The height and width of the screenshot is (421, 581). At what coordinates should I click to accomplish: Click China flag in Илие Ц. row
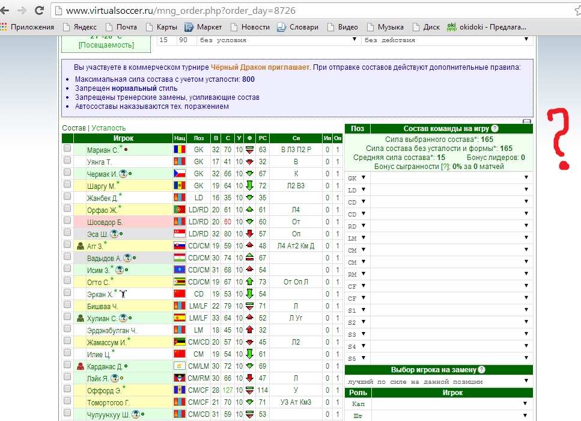coord(180,354)
